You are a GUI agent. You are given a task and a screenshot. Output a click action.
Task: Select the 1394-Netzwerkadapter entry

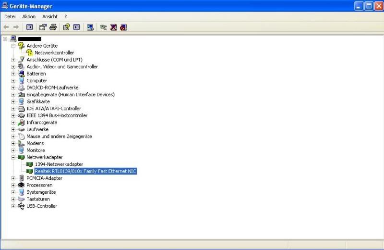[59, 164]
